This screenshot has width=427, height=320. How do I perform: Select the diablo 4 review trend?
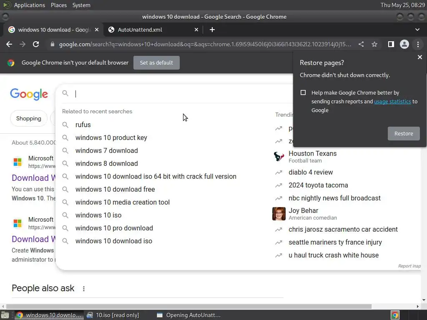pyautogui.click(x=310, y=172)
